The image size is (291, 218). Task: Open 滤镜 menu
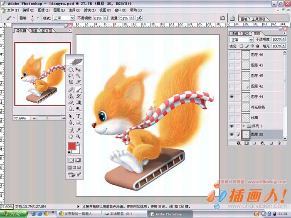[x=90, y=10]
